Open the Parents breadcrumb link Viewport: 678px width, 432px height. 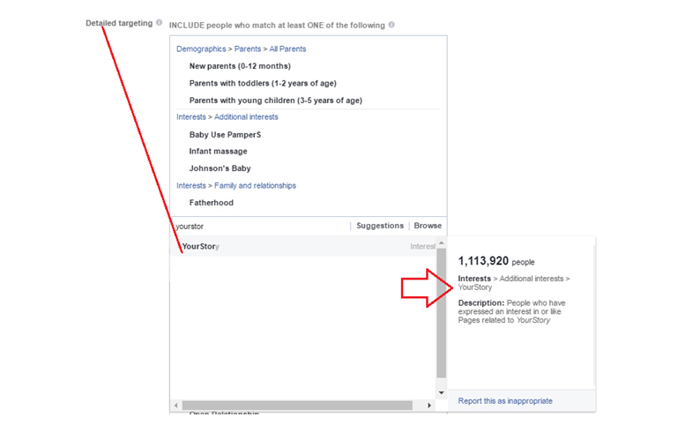(x=248, y=48)
